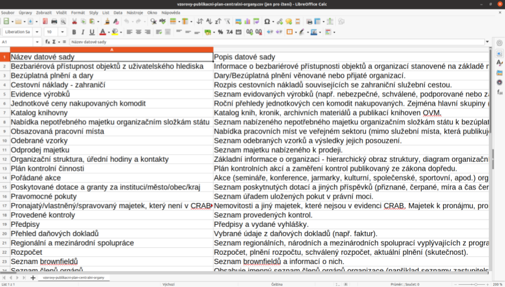
Task: Toggle Underline formatting
Action: (x=91, y=32)
